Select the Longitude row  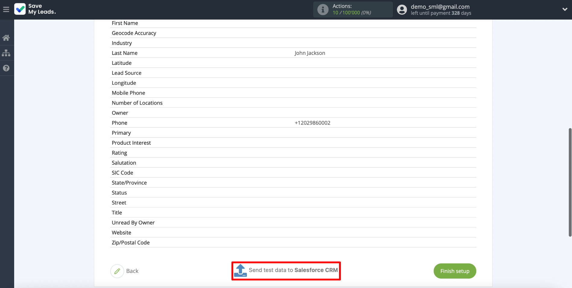[x=293, y=83]
